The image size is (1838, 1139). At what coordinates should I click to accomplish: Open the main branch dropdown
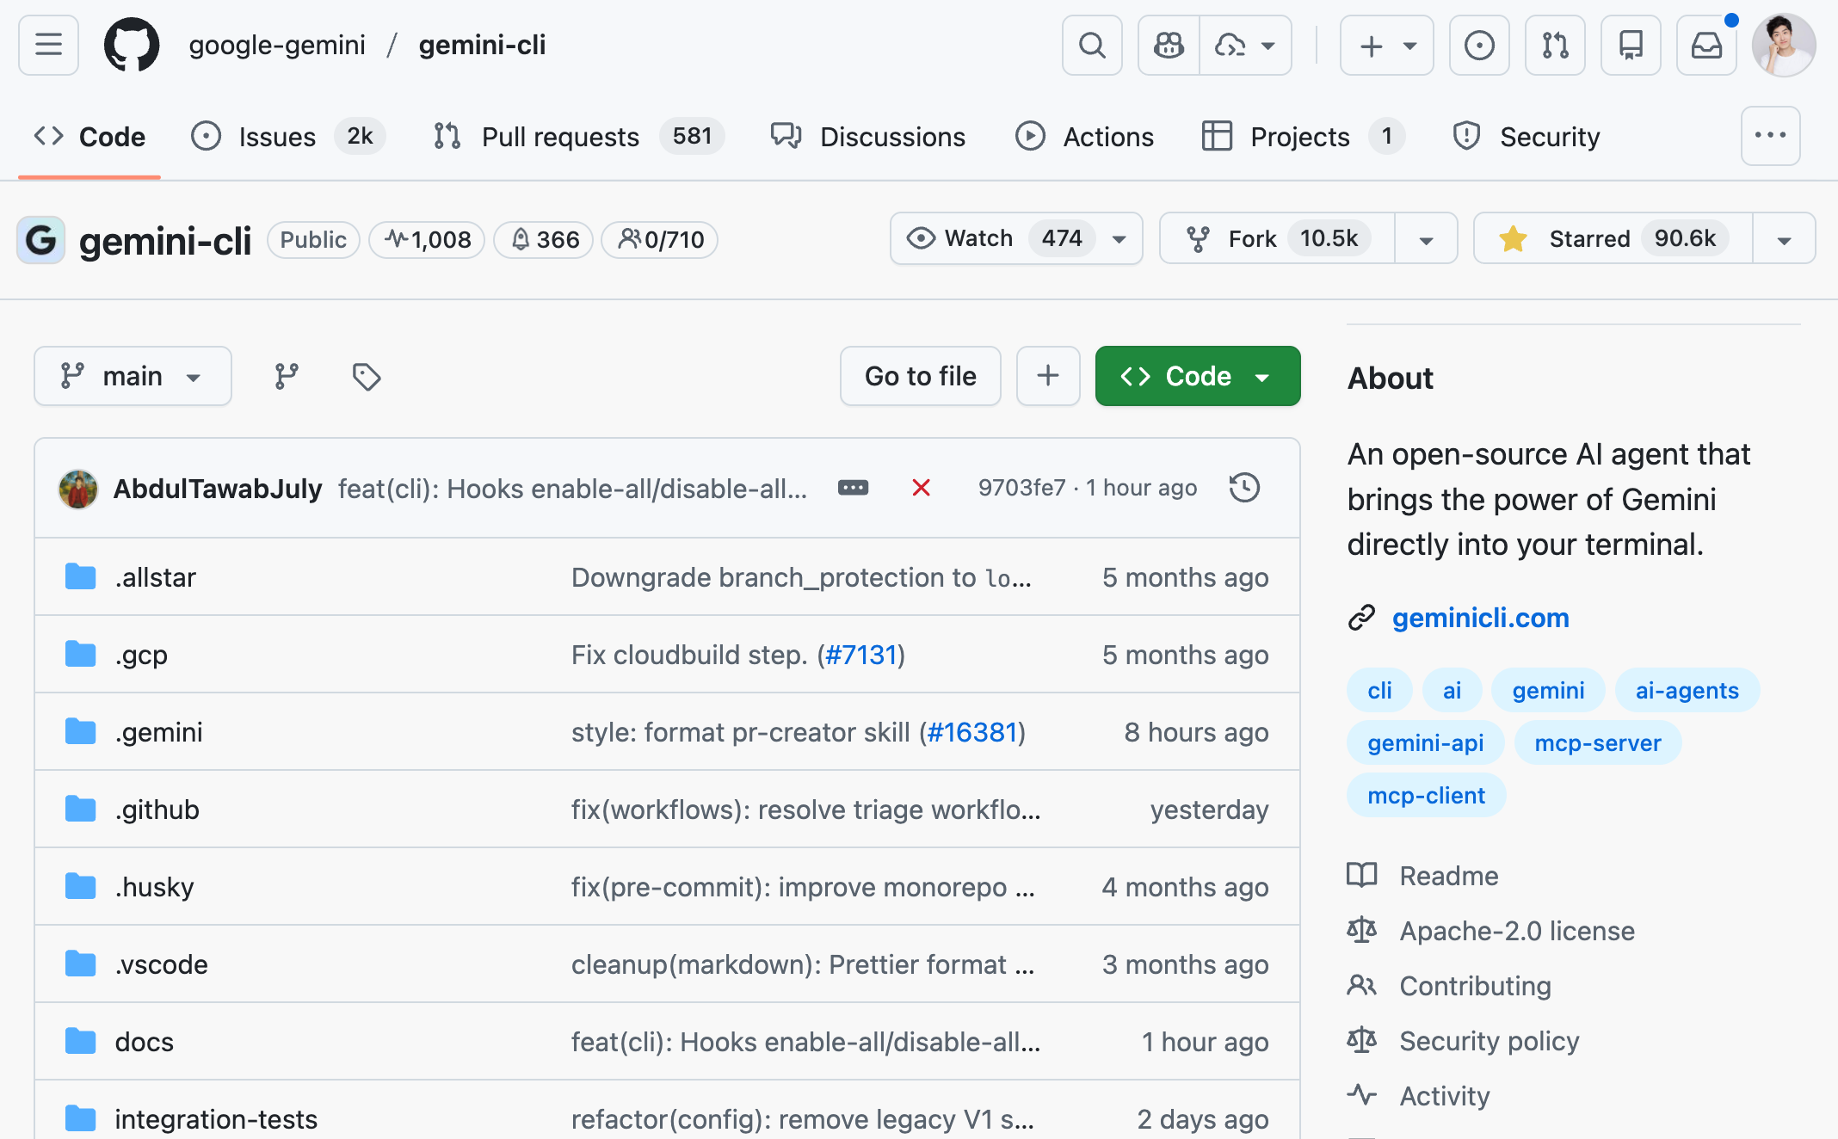point(133,376)
